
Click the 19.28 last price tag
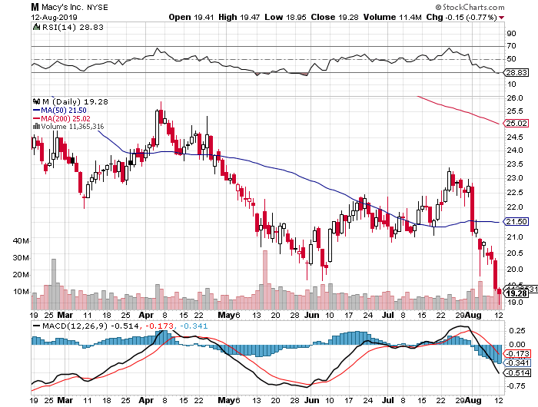(516, 293)
